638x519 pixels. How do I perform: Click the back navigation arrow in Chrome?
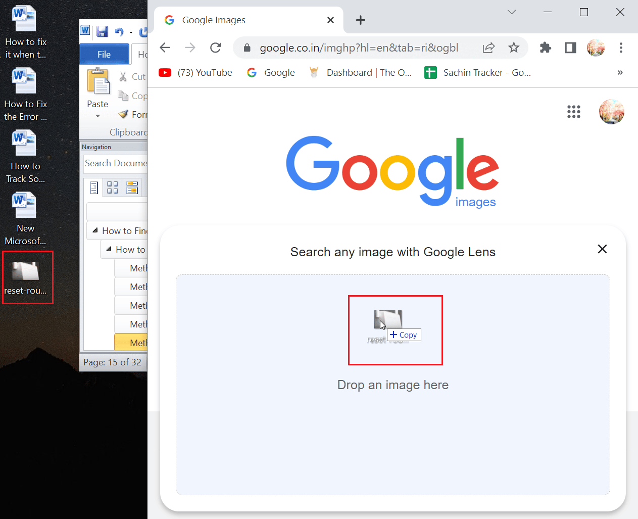click(165, 47)
